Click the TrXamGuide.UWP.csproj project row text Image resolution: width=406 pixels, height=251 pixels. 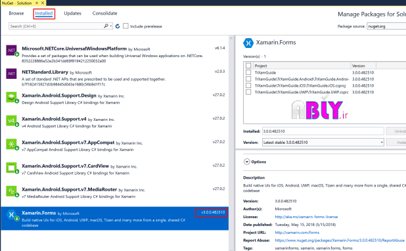pyautogui.click(x=302, y=92)
